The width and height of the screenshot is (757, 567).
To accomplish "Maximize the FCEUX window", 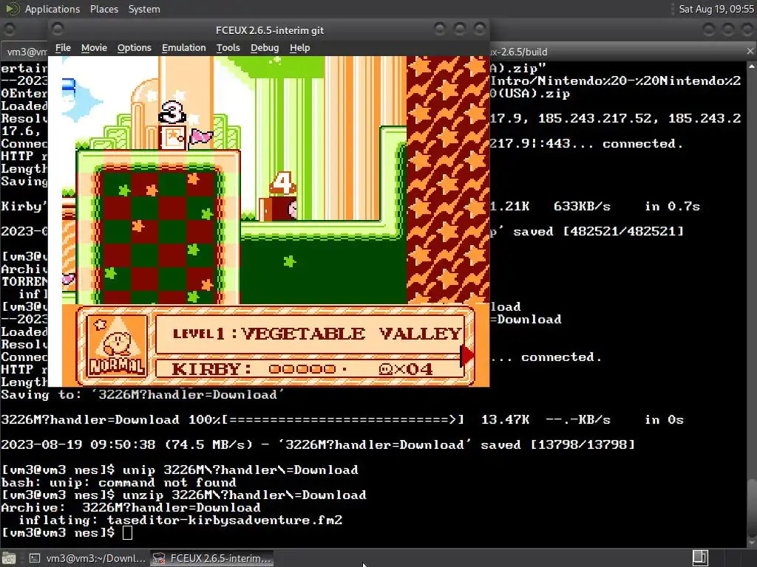I will [x=459, y=30].
